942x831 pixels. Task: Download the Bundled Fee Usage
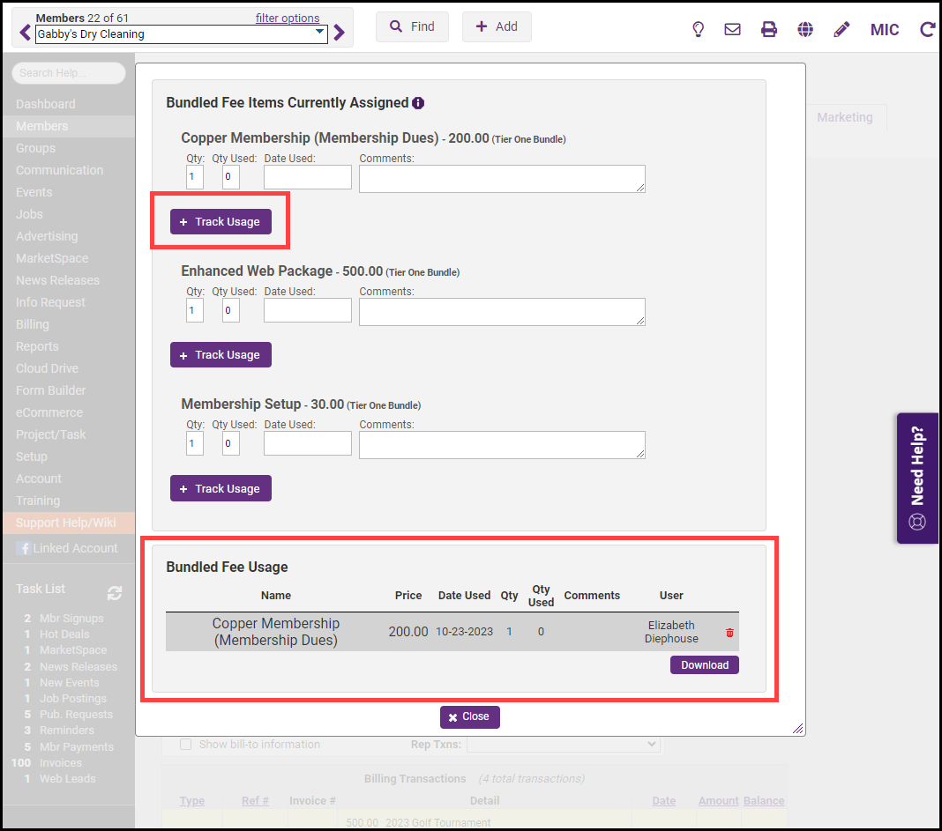[x=704, y=665]
